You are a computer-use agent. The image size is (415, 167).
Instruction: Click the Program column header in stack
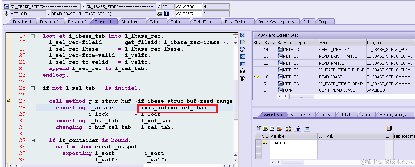pos(391,42)
